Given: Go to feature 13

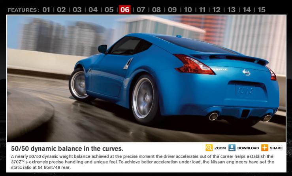Looking at the screenshot, I should coord(232,10).
